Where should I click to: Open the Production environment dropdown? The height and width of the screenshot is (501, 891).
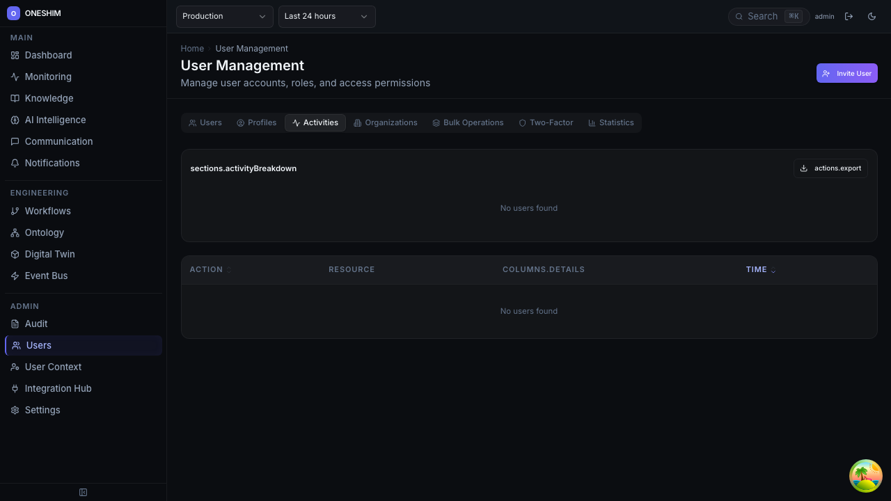pyautogui.click(x=224, y=16)
